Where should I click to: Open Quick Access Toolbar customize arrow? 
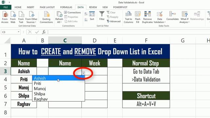[x=9, y=2]
